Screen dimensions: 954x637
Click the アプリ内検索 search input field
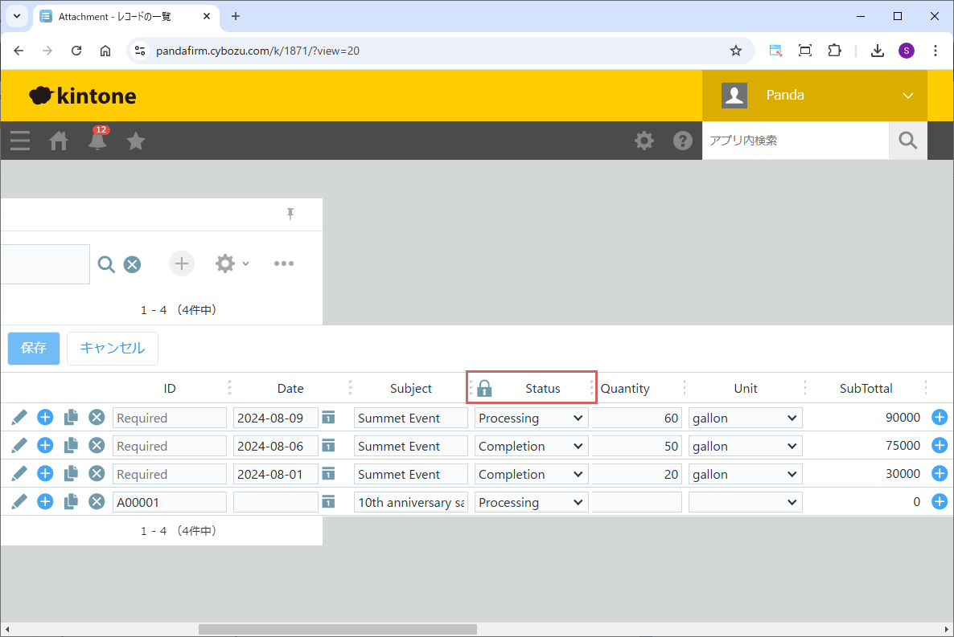click(795, 141)
